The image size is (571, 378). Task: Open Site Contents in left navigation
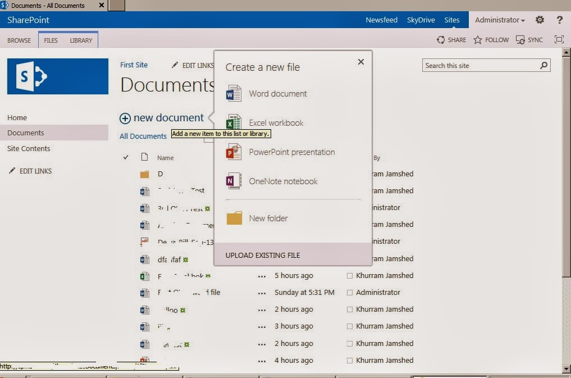point(29,148)
